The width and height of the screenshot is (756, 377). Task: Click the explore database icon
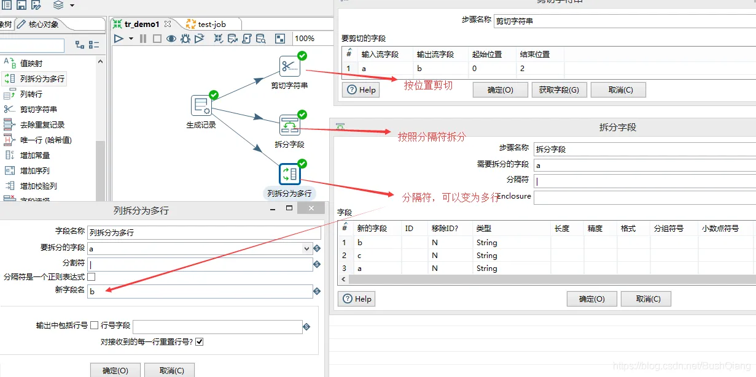(261, 39)
